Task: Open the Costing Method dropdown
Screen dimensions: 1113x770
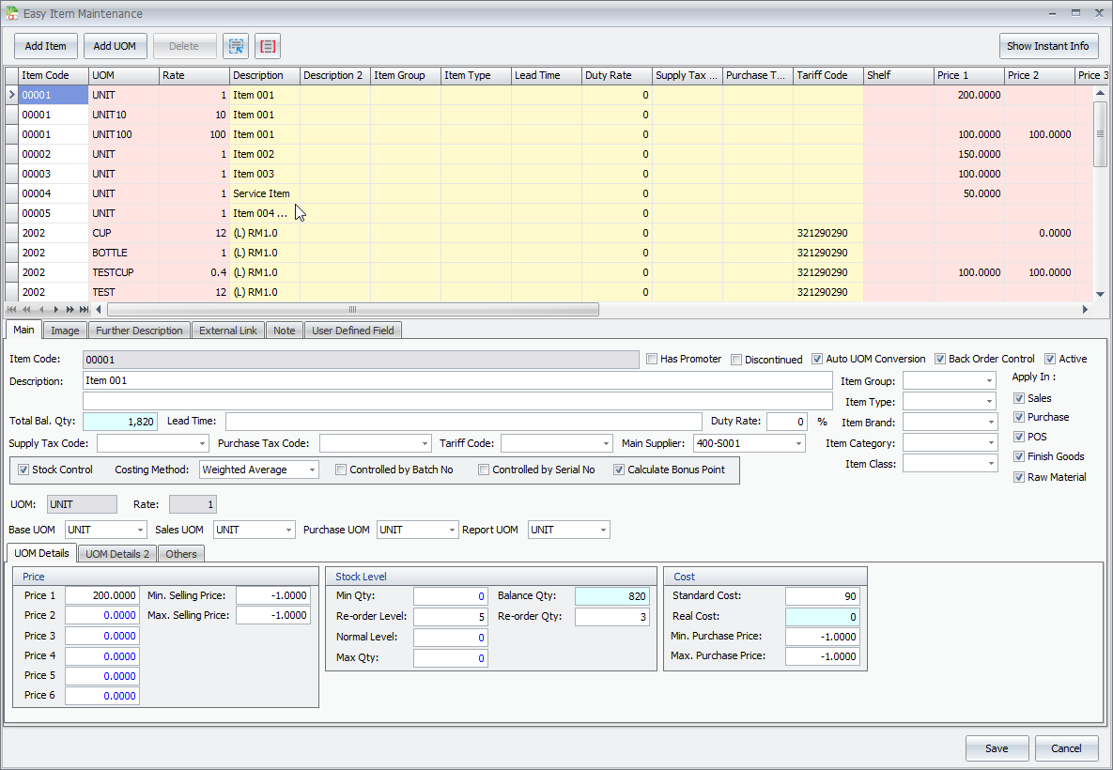Action: [312, 469]
